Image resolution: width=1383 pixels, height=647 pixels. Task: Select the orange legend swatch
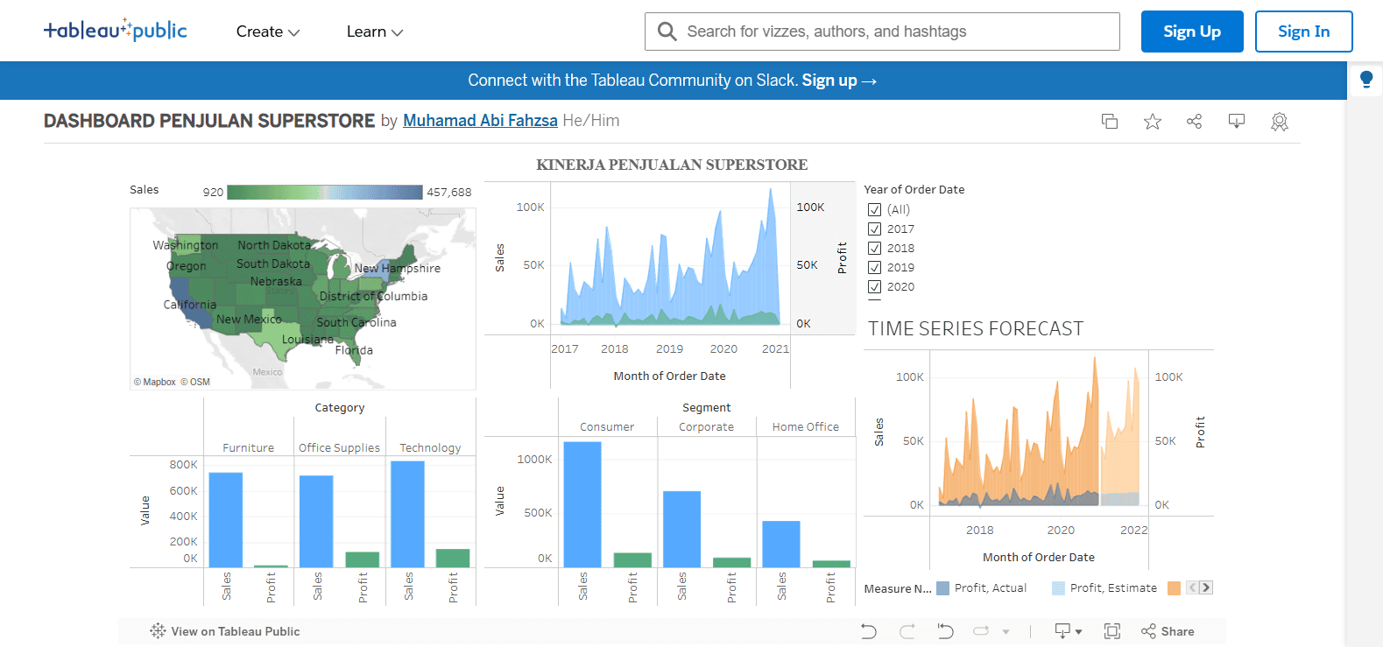(1175, 588)
